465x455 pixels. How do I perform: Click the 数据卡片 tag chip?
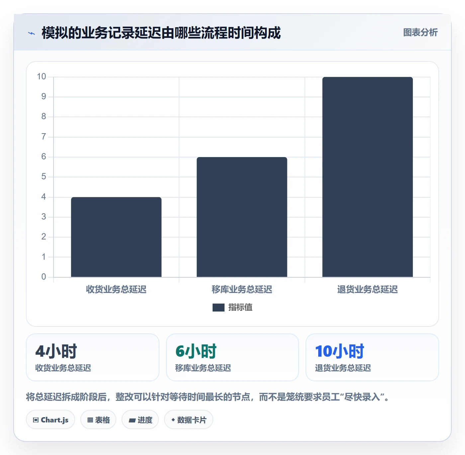[189, 420]
